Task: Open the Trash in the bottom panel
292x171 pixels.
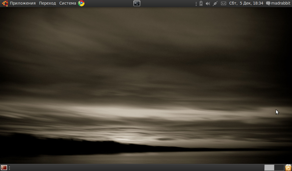Action: 288,168
